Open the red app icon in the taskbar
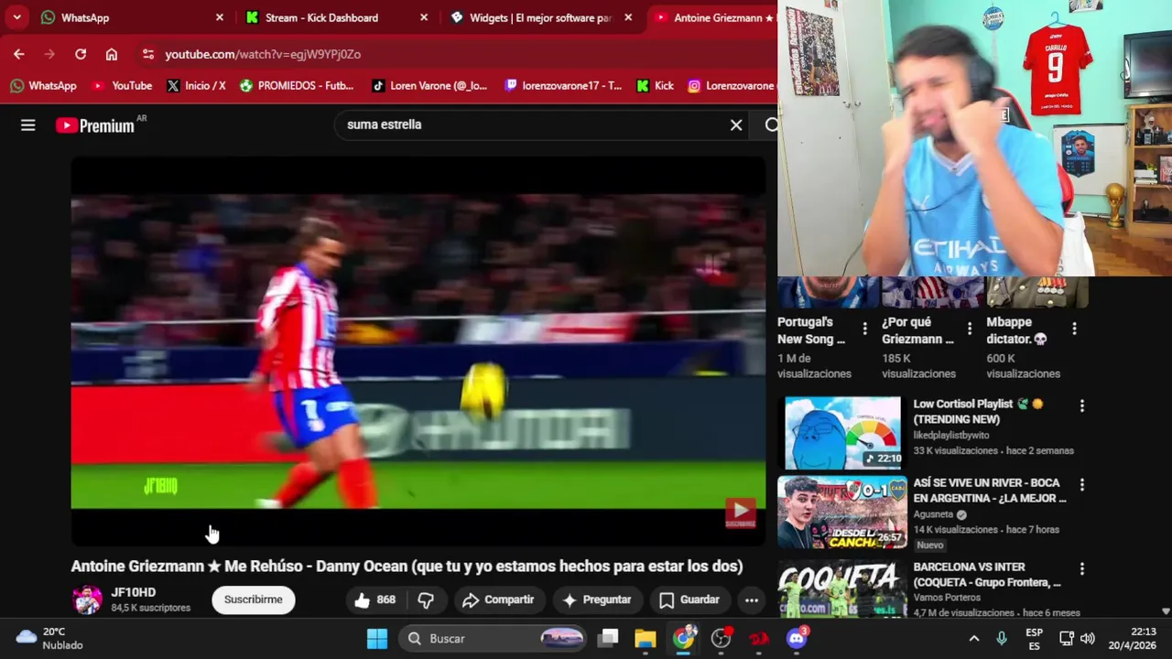 click(759, 638)
